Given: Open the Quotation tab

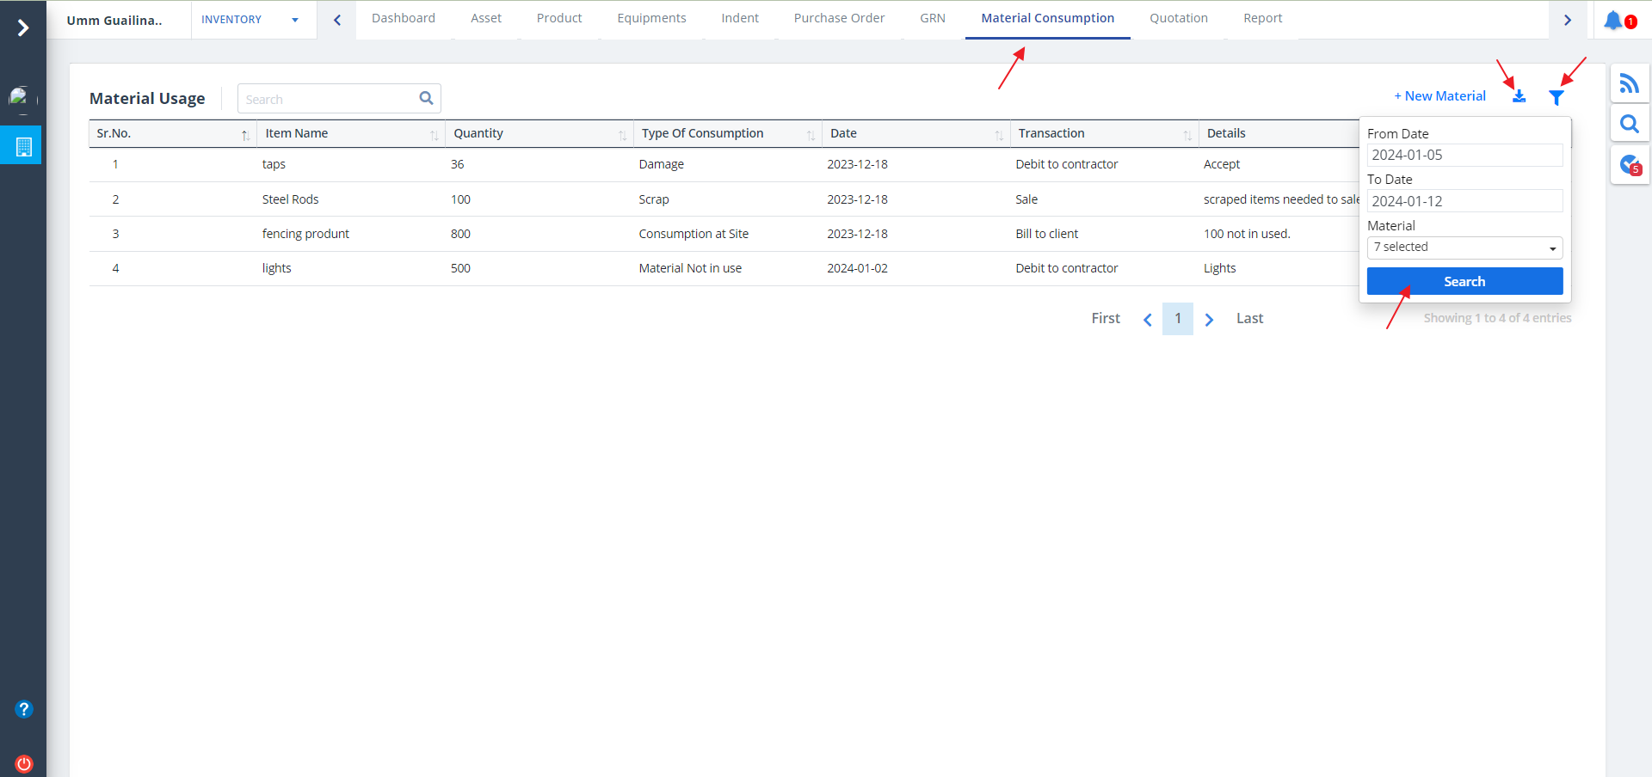Looking at the screenshot, I should coord(1178,18).
